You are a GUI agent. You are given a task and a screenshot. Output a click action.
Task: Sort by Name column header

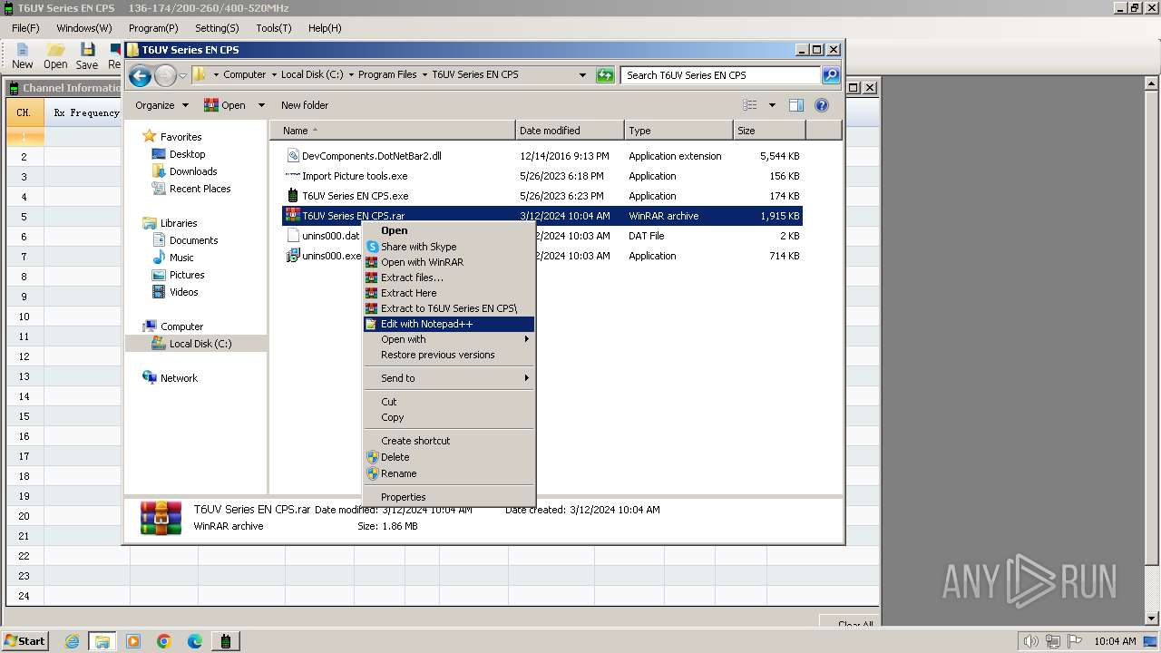click(393, 131)
